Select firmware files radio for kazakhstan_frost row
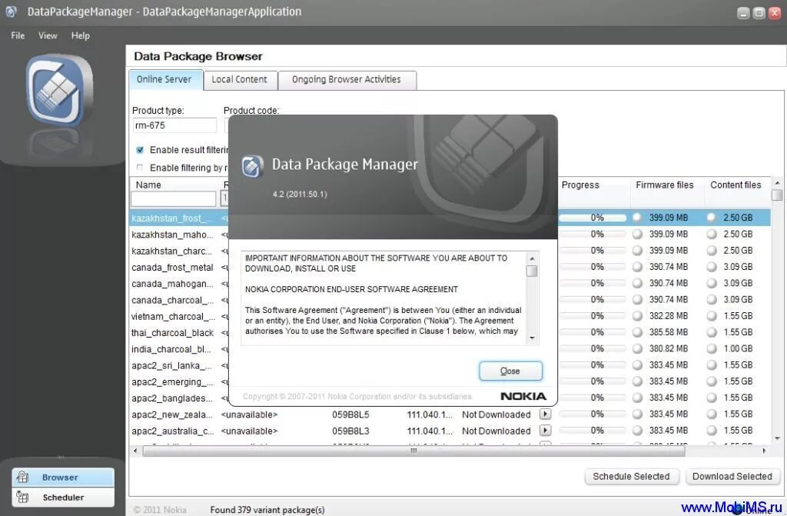This screenshot has width=787, height=516. coord(637,218)
